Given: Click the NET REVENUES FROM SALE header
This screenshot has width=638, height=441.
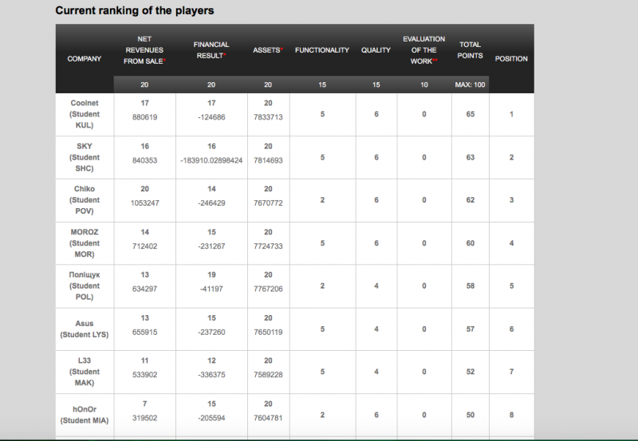Looking at the screenshot, I should [x=144, y=49].
